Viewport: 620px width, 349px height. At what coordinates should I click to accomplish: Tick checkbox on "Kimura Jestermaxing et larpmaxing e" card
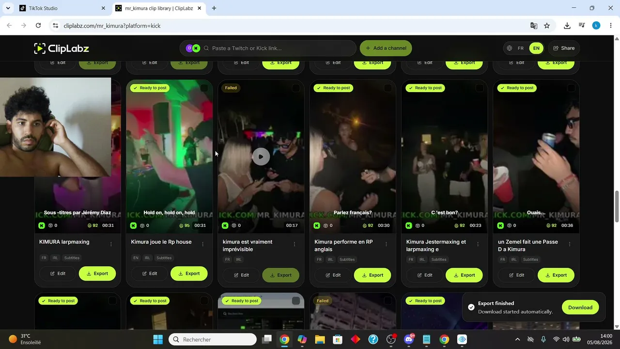pyautogui.click(x=479, y=88)
